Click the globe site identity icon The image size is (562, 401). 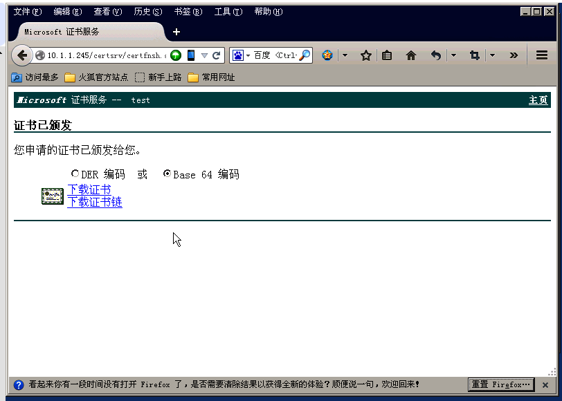tap(40, 55)
